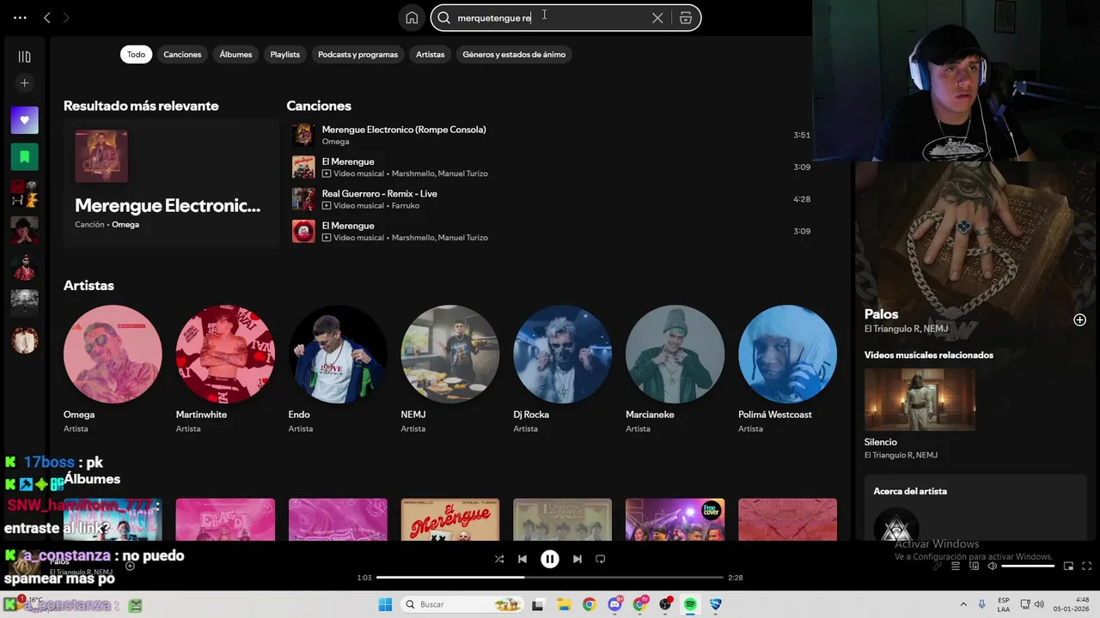Click Windows taskbar Buscar search box
The width and height of the screenshot is (1100, 618).
coord(462,604)
